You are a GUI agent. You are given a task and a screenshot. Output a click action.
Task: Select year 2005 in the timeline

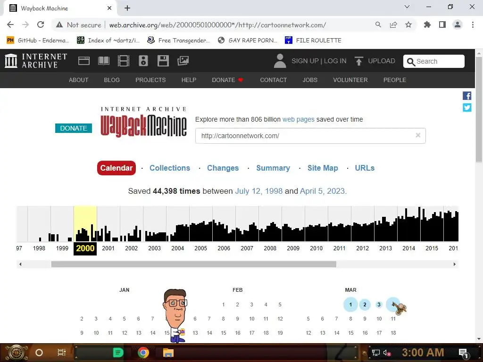(200, 248)
